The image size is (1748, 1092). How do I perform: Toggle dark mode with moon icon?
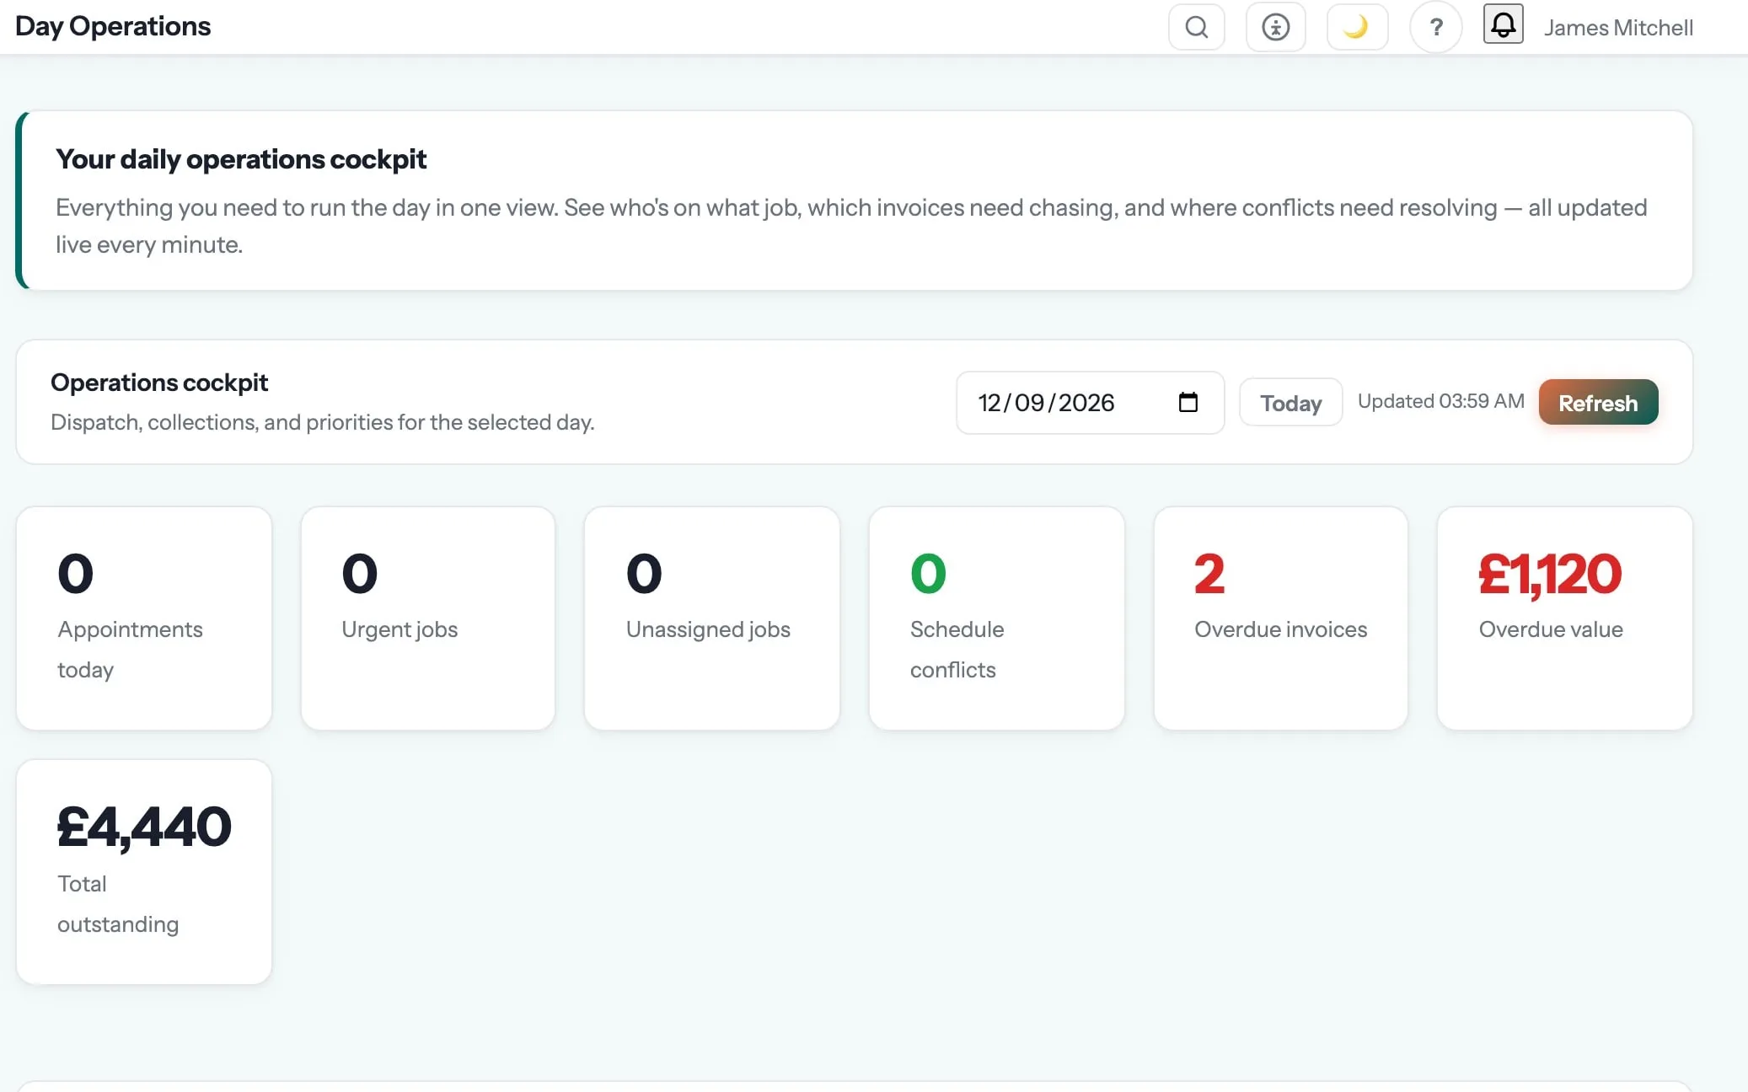click(1357, 27)
